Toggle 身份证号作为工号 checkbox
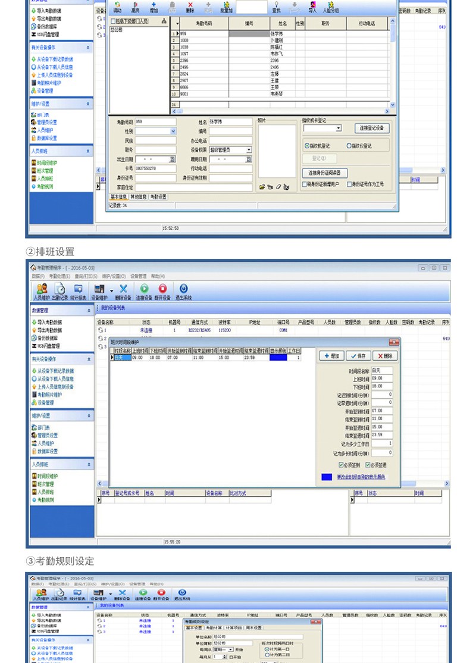The width and height of the screenshot is (470, 663). tap(349, 184)
